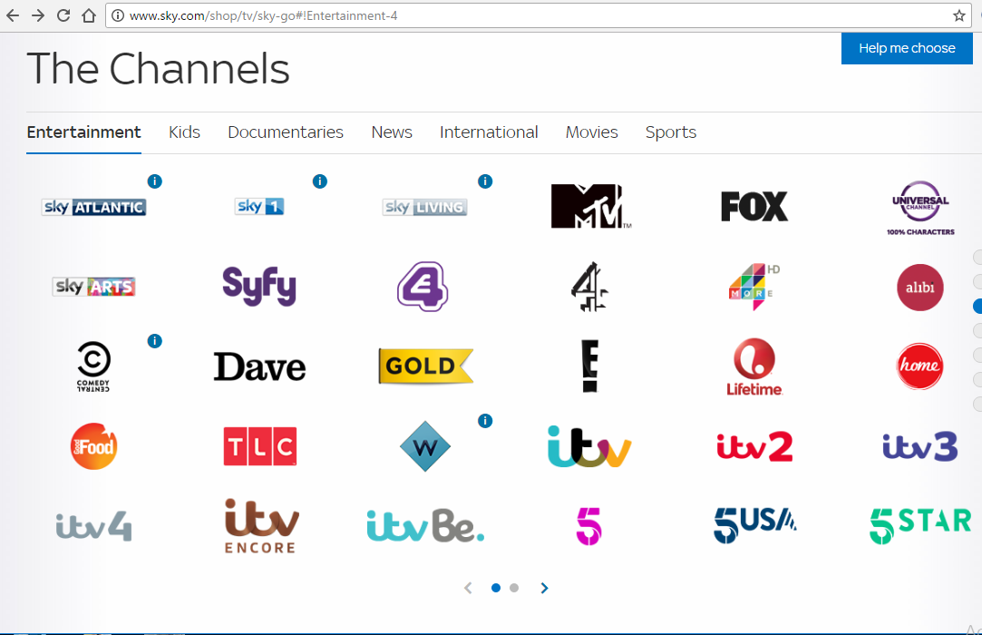Viewport: 982px width, 635px height.
Task: Select the first channel page dot
Action: click(496, 588)
